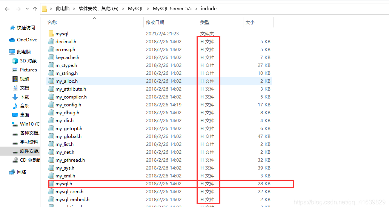Open the CD 驱动器 in sidebar
The width and height of the screenshot is (389, 209).
pyautogui.click(x=26, y=160)
